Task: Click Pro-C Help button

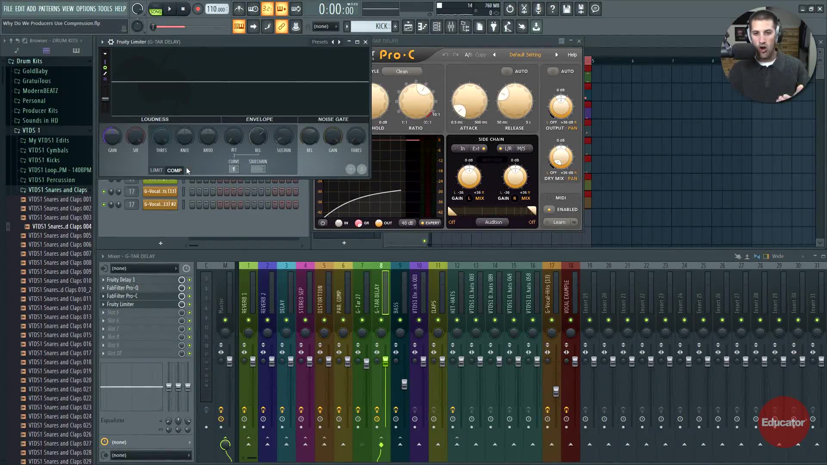Action: click(572, 55)
